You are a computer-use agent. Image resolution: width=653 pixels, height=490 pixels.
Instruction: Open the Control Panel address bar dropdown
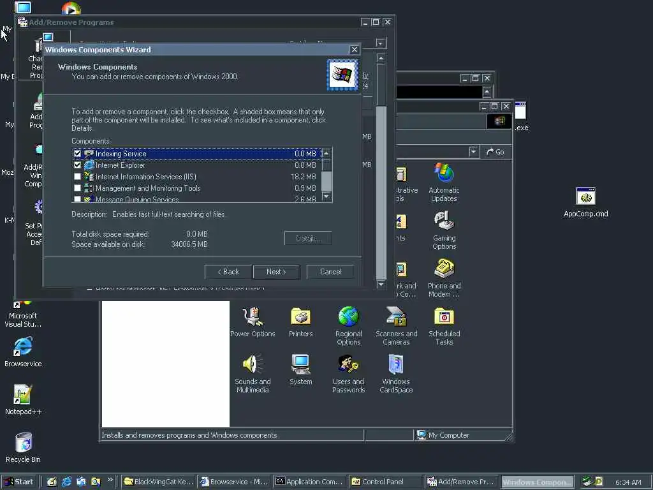(x=474, y=152)
